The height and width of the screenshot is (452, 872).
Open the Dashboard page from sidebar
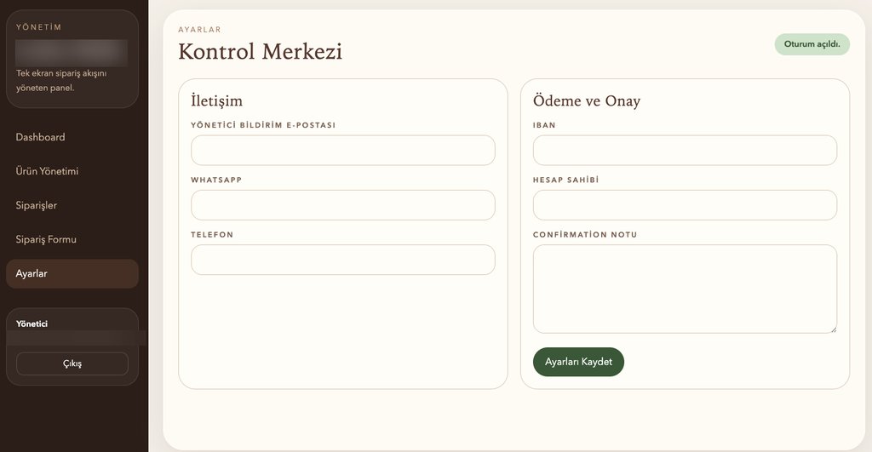point(40,137)
